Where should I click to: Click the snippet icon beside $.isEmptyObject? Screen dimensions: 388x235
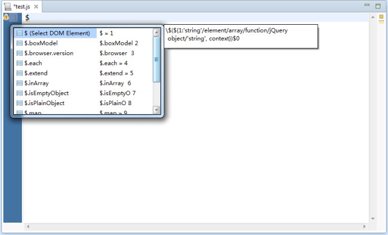[19, 93]
